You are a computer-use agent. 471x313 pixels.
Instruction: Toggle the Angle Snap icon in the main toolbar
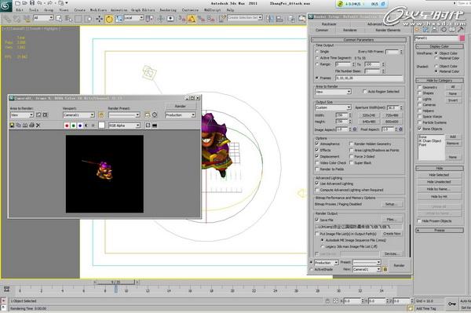[x=191, y=19]
